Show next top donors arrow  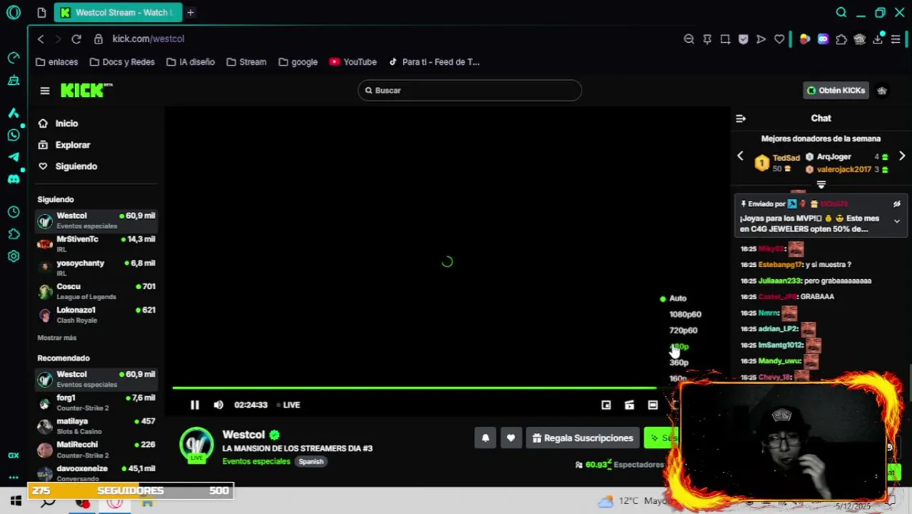point(902,156)
